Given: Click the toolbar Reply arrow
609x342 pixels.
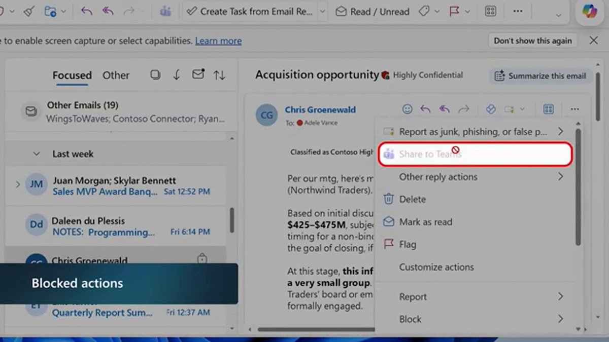Looking at the screenshot, I should point(87,11).
